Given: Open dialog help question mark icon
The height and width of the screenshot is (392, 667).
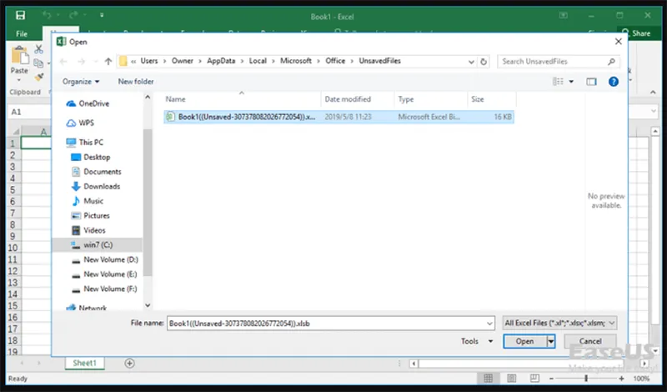Looking at the screenshot, I should pos(613,81).
